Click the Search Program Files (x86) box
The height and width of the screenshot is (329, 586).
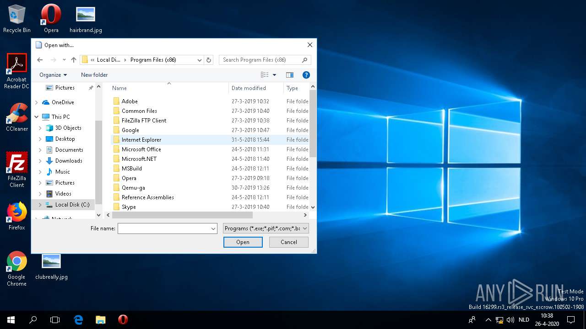click(x=265, y=60)
